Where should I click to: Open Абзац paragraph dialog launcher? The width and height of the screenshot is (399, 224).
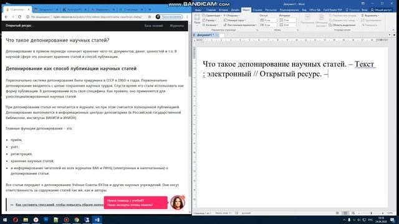tap(297, 30)
